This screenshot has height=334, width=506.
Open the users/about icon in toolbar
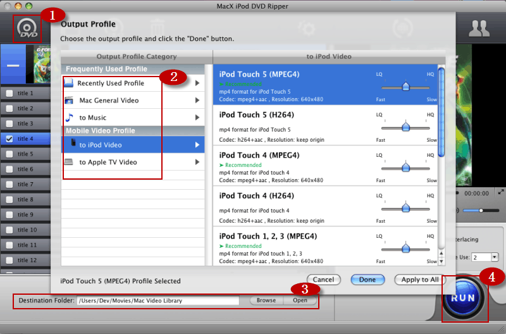pyautogui.click(x=479, y=28)
